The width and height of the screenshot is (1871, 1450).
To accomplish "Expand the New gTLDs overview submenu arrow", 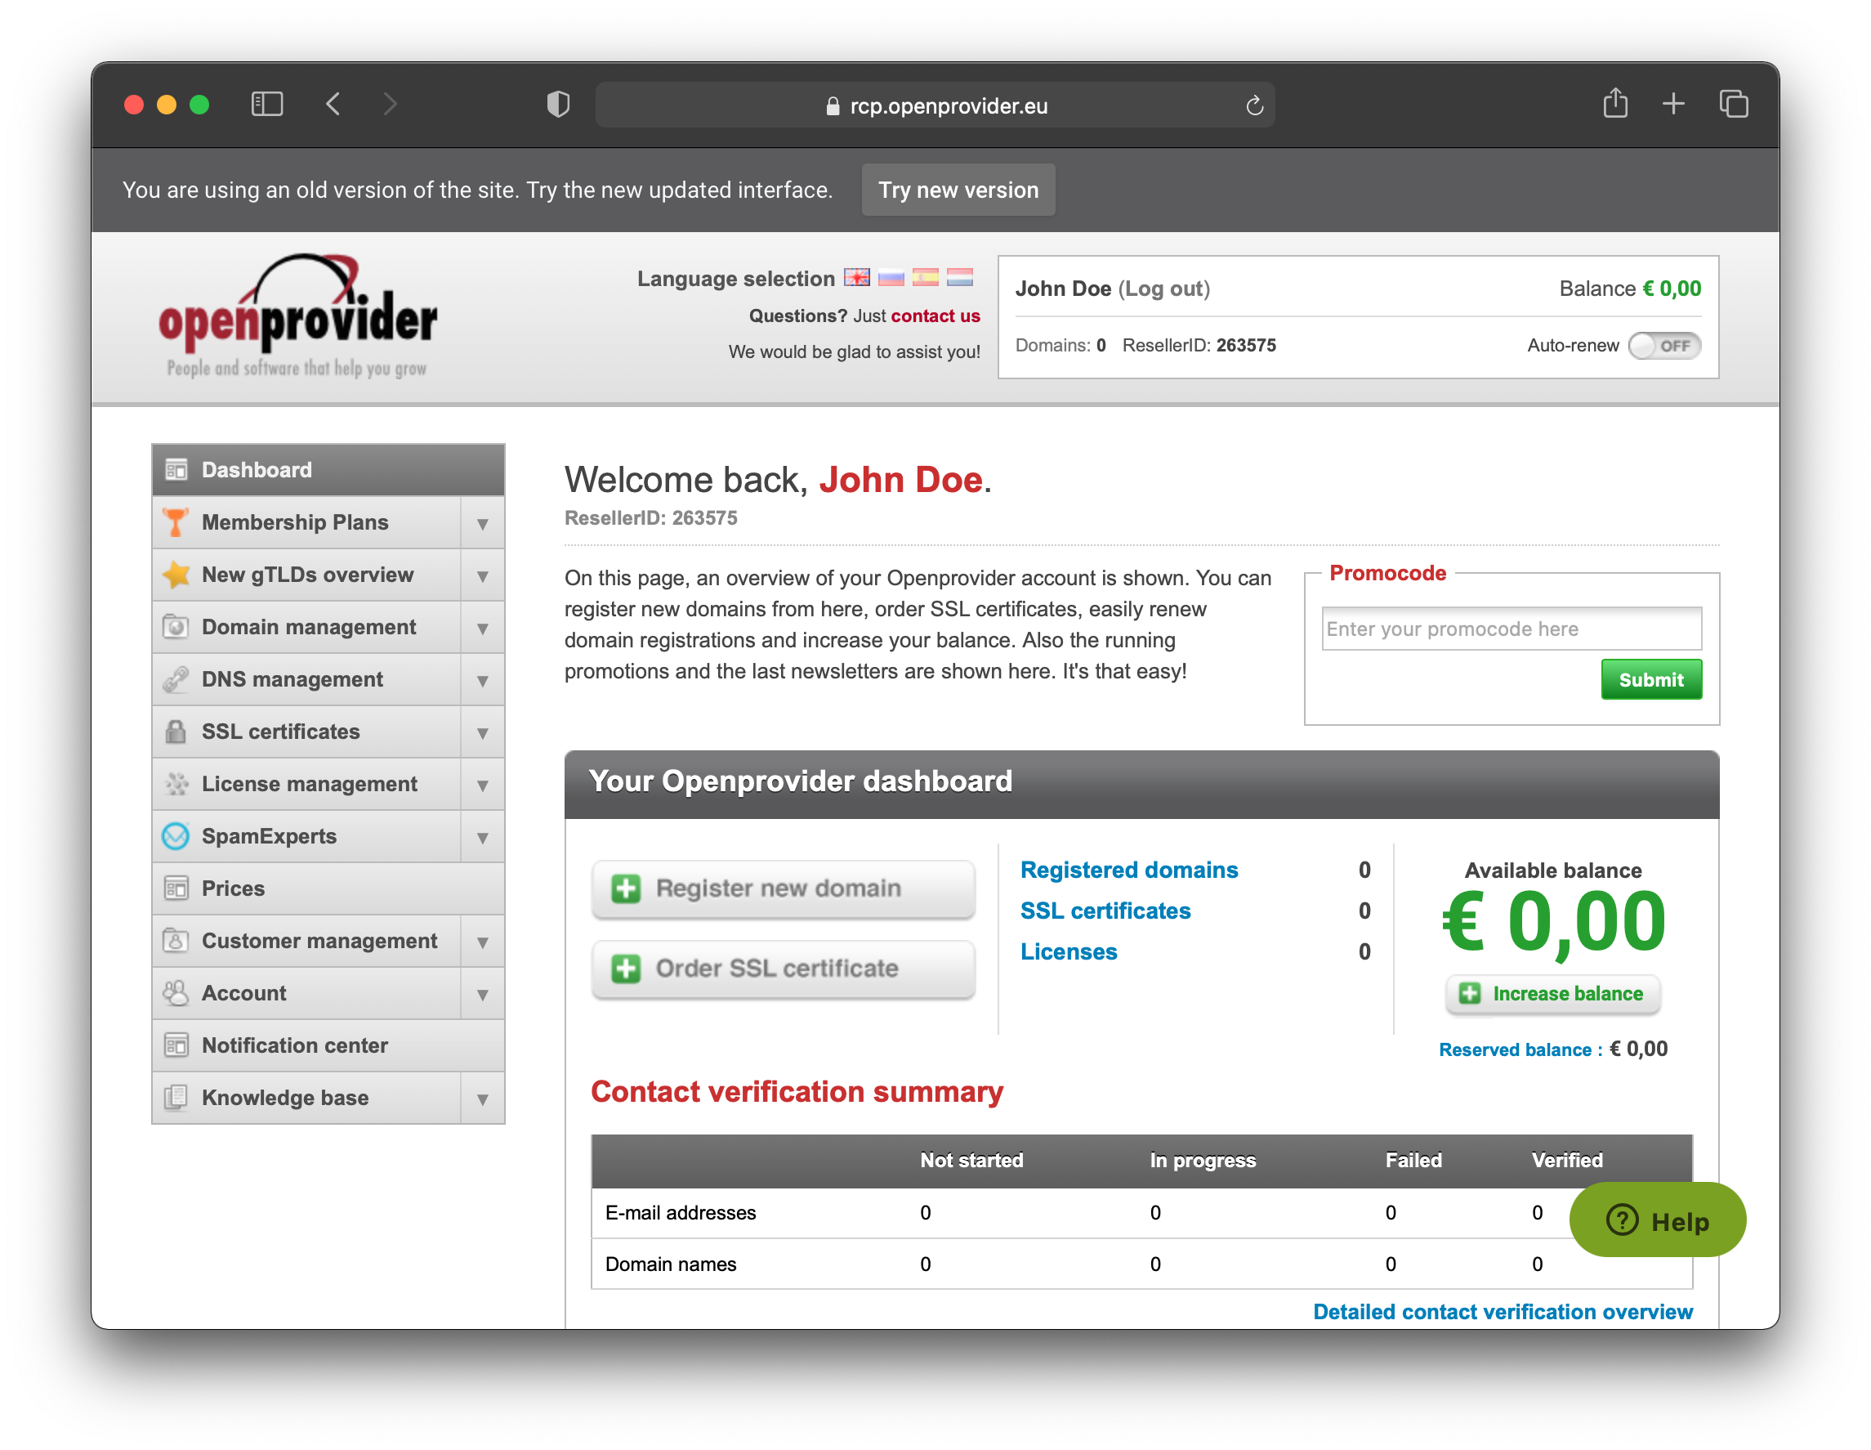I will click(x=482, y=576).
